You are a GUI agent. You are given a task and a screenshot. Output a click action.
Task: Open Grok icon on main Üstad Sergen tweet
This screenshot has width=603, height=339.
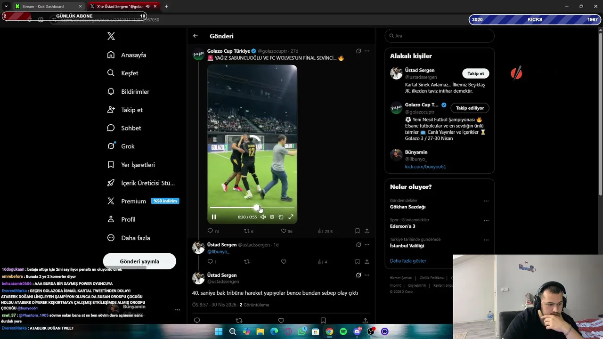[359, 275]
